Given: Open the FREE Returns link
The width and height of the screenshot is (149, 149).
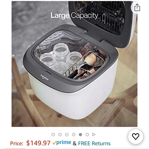Looking at the screenshot, I should [94, 143].
